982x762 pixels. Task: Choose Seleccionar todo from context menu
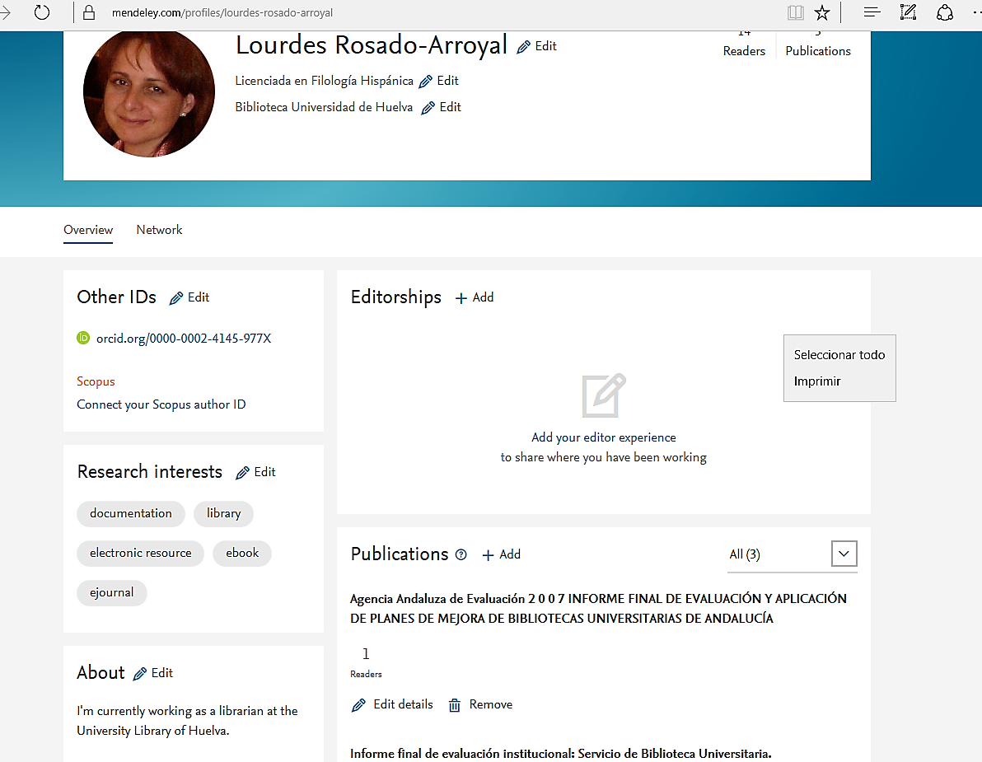(x=839, y=355)
